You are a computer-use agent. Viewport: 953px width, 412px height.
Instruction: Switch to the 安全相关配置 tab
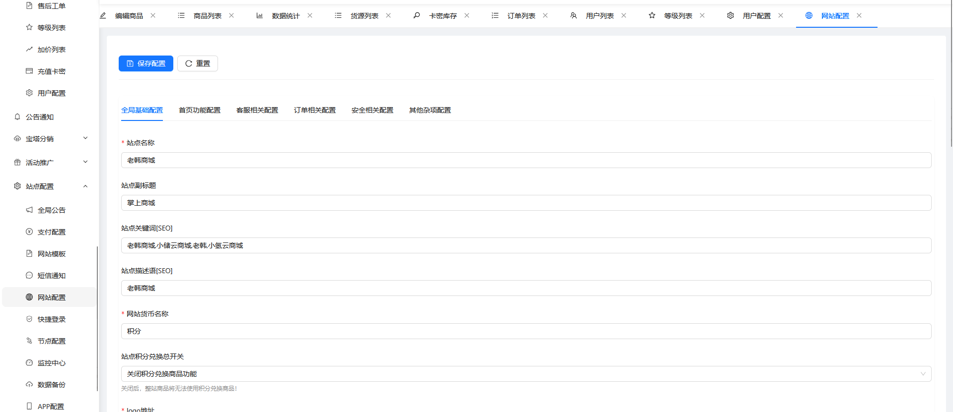tap(372, 110)
